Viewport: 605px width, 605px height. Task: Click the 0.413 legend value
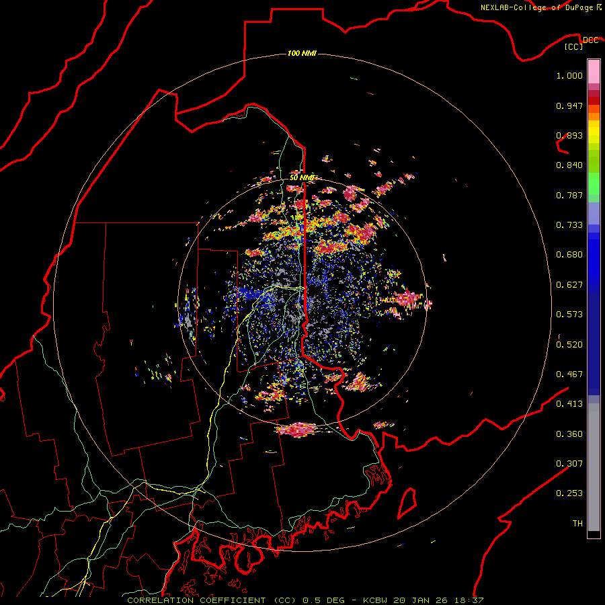[569, 404]
